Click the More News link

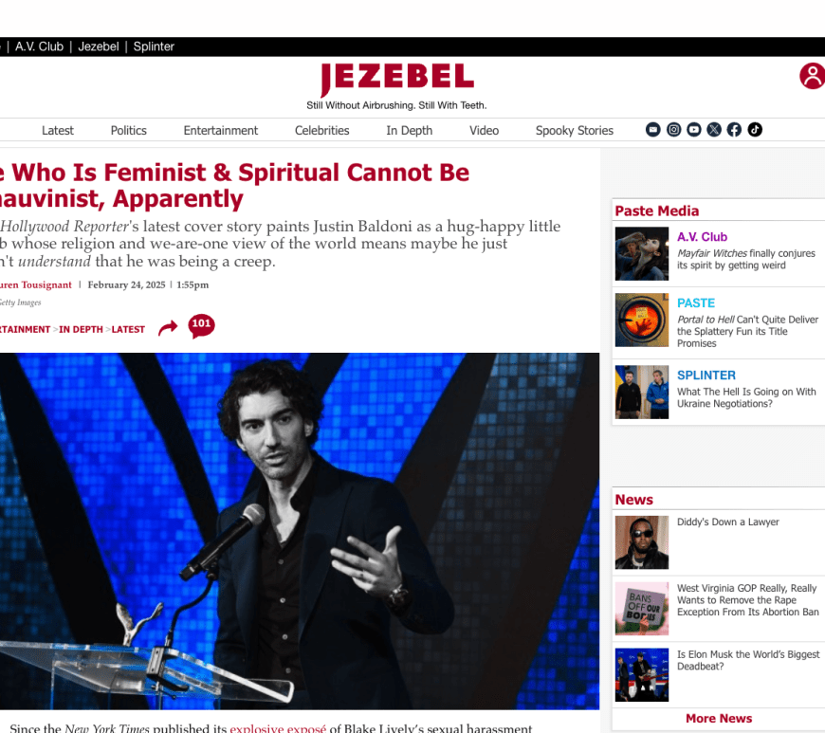pyautogui.click(x=719, y=718)
